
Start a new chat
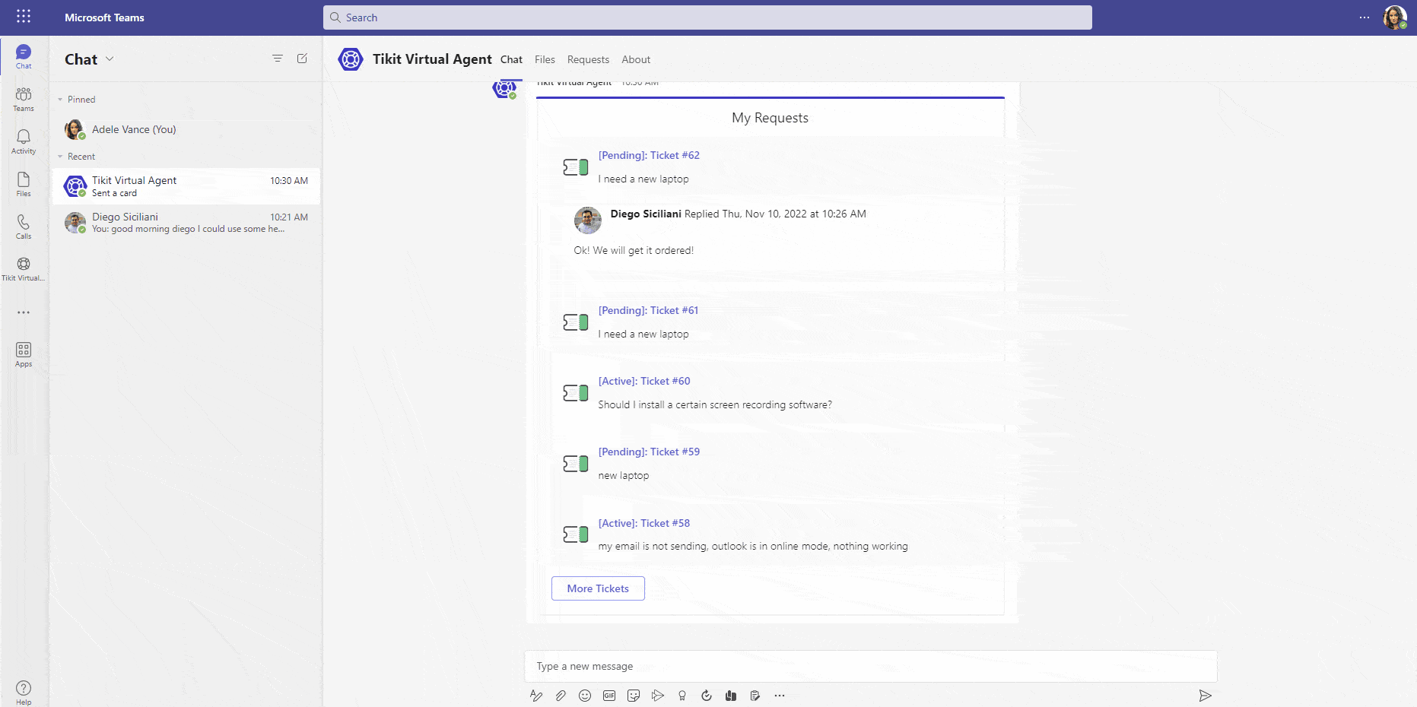tap(302, 59)
